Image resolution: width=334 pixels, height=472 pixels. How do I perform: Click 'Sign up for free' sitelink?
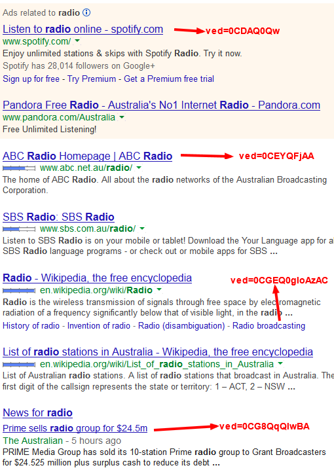pyautogui.click(x=31, y=79)
